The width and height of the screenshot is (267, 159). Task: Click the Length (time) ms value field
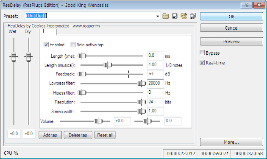tap(155, 56)
